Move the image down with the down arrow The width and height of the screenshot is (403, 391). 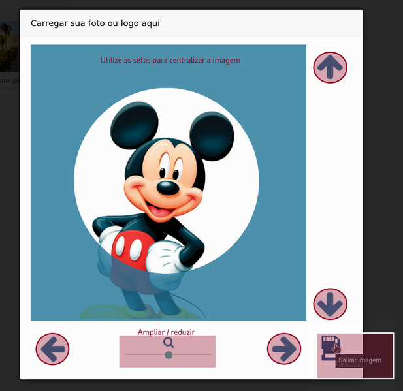click(x=330, y=304)
